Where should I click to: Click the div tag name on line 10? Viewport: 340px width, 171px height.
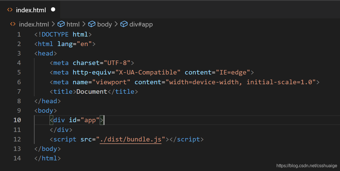pos(59,120)
